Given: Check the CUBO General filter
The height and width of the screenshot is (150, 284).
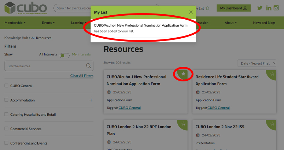Looking at the screenshot, I should (x=6, y=85).
